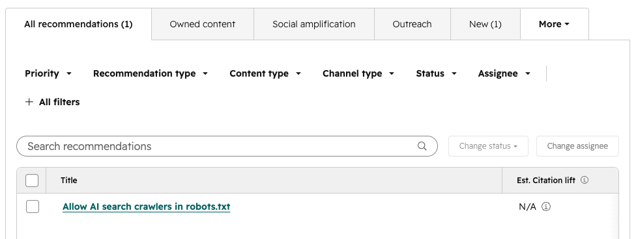The height and width of the screenshot is (239, 638).
Task: Focus the Search recommendations field
Action: point(227,146)
